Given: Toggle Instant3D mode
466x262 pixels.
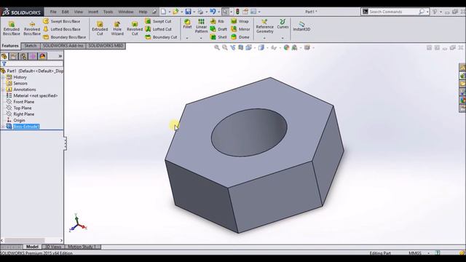Looking at the screenshot, I should [x=301, y=26].
